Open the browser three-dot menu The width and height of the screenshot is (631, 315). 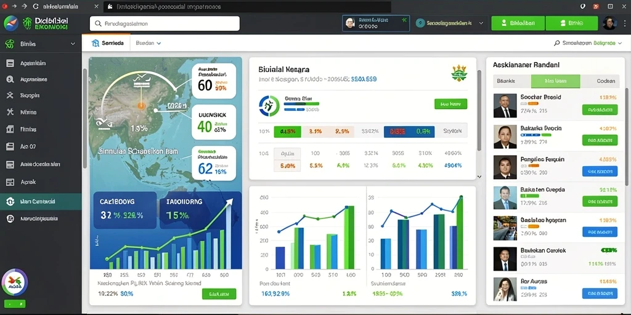click(622, 6)
